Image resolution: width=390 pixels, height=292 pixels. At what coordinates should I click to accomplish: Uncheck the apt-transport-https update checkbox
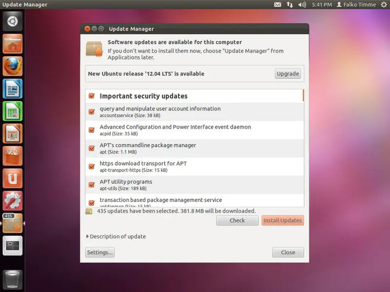pyautogui.click(x=92, y=166)
